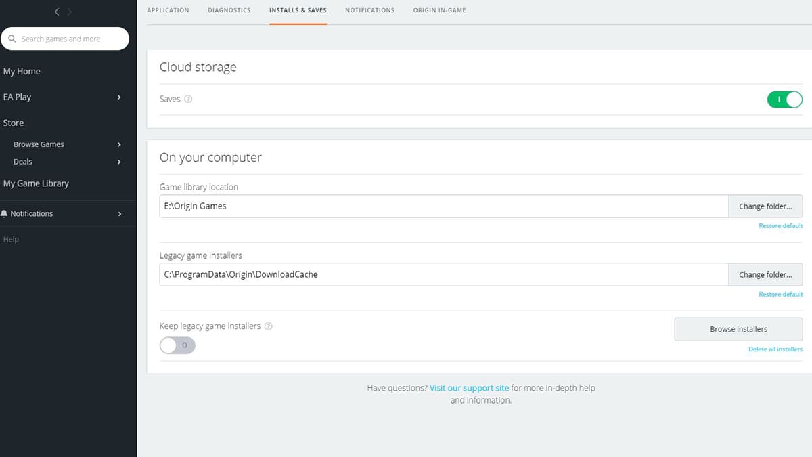This screenshot has height=457, width=812.
Task: Click inside the Game library location field
Action: [440, 206]
